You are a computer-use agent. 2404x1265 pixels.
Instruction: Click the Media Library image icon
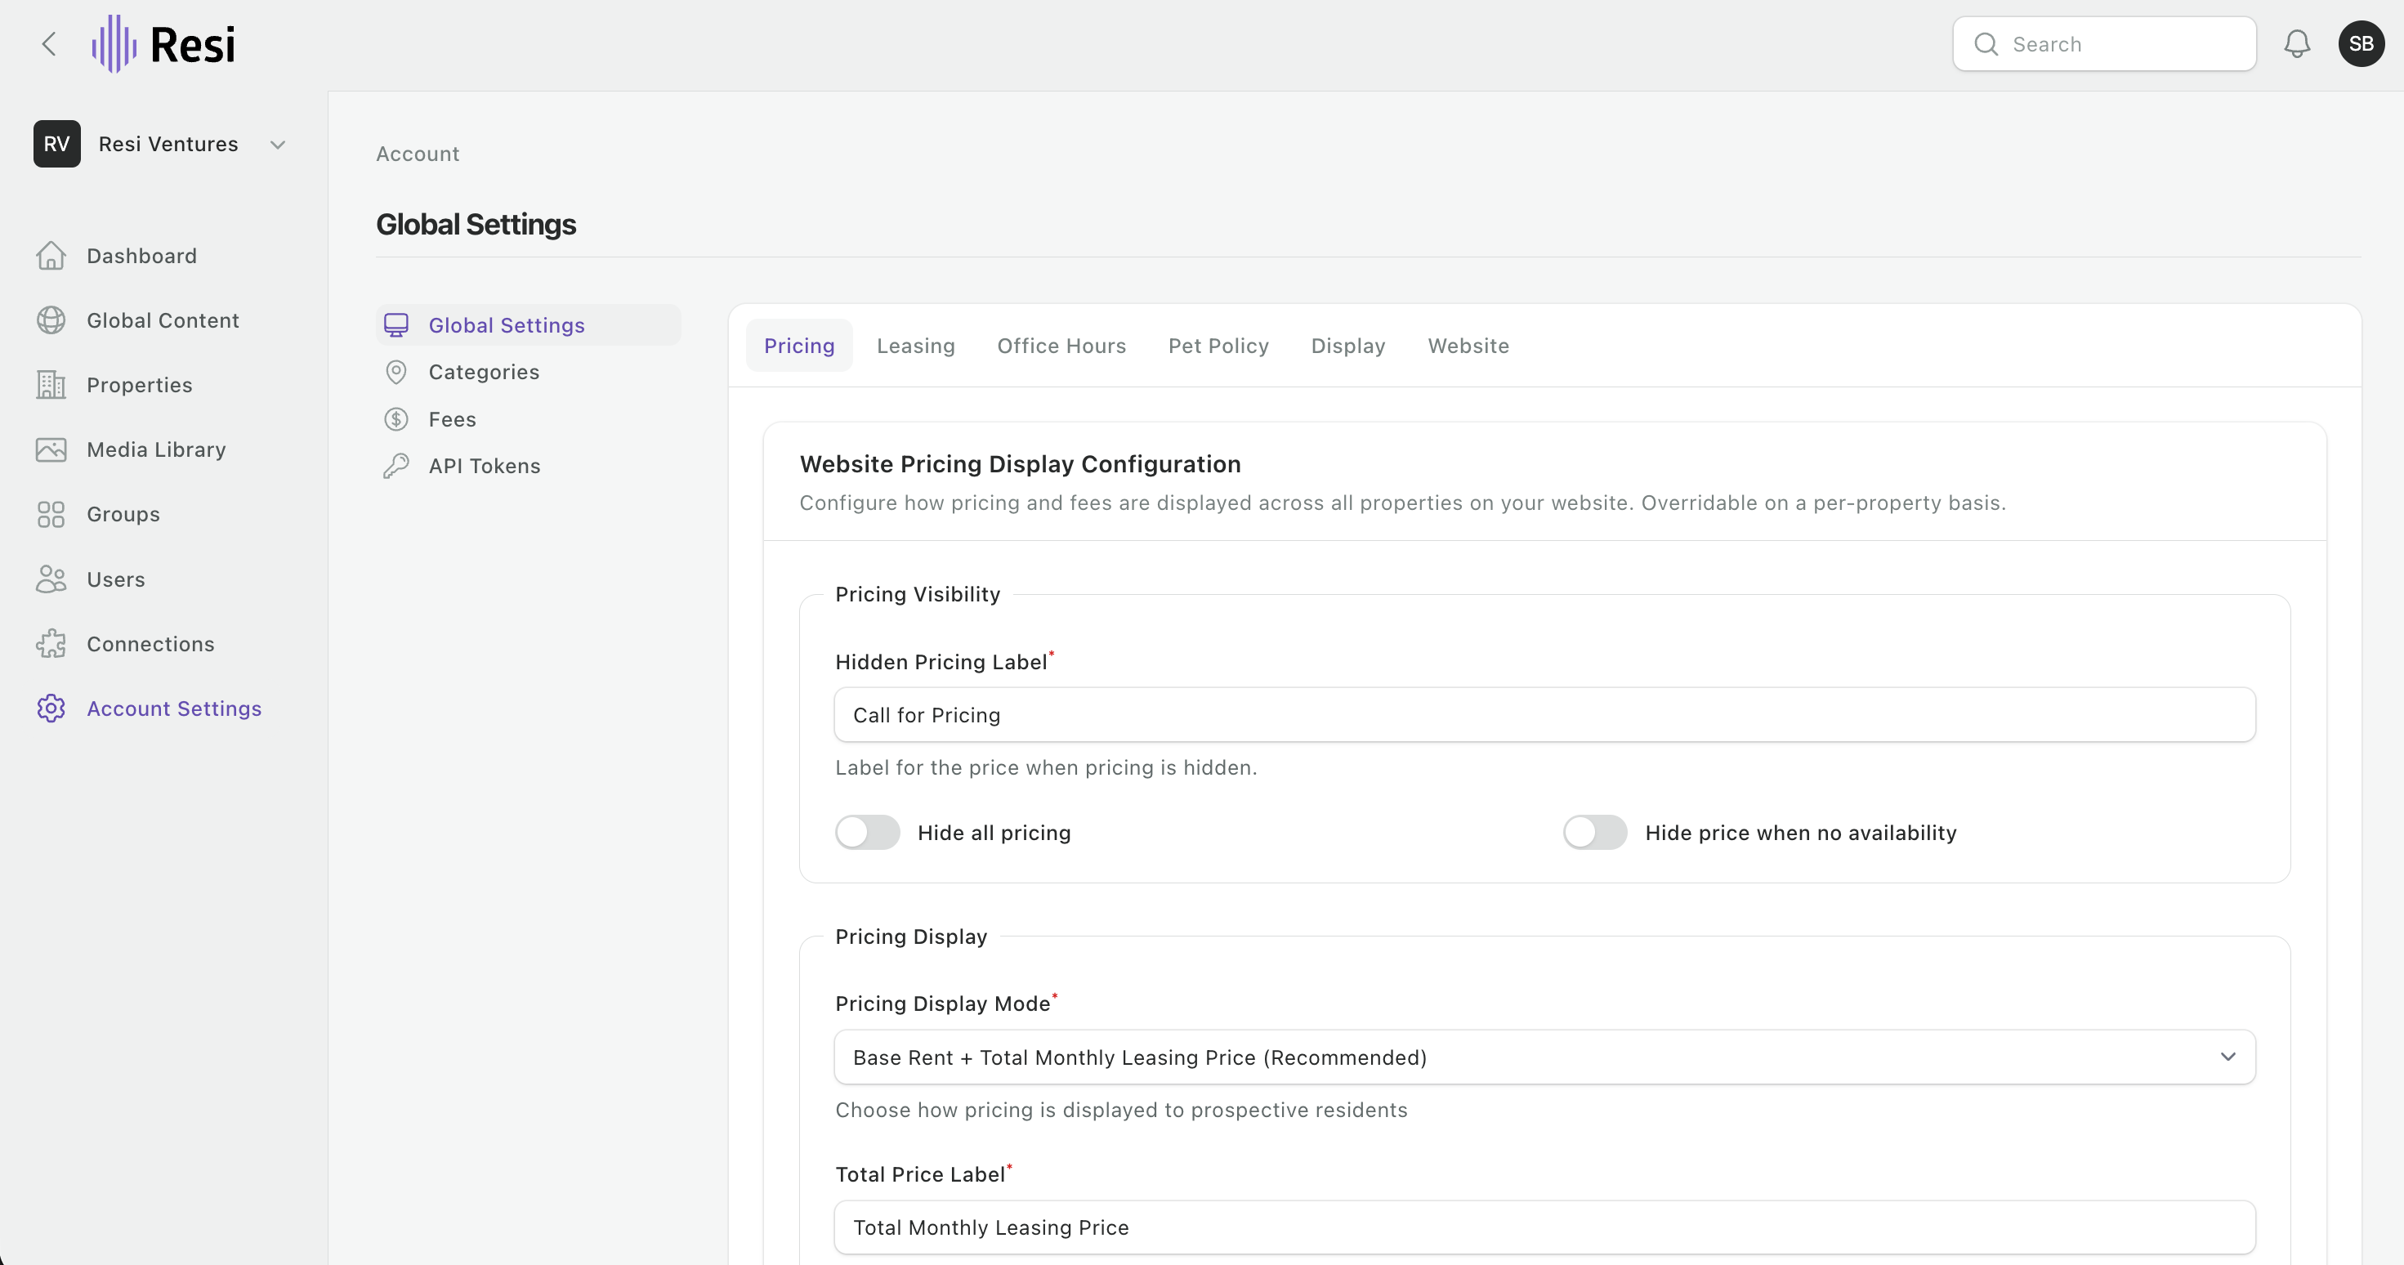[51, 449]
